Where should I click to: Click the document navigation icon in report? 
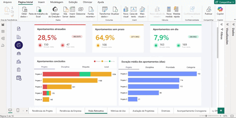pos(19,29)
